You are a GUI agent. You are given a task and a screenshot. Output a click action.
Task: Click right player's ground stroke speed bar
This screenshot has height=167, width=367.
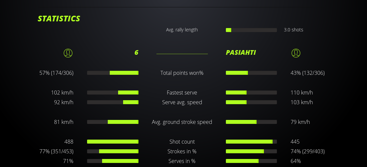click(x=251, y=122)
